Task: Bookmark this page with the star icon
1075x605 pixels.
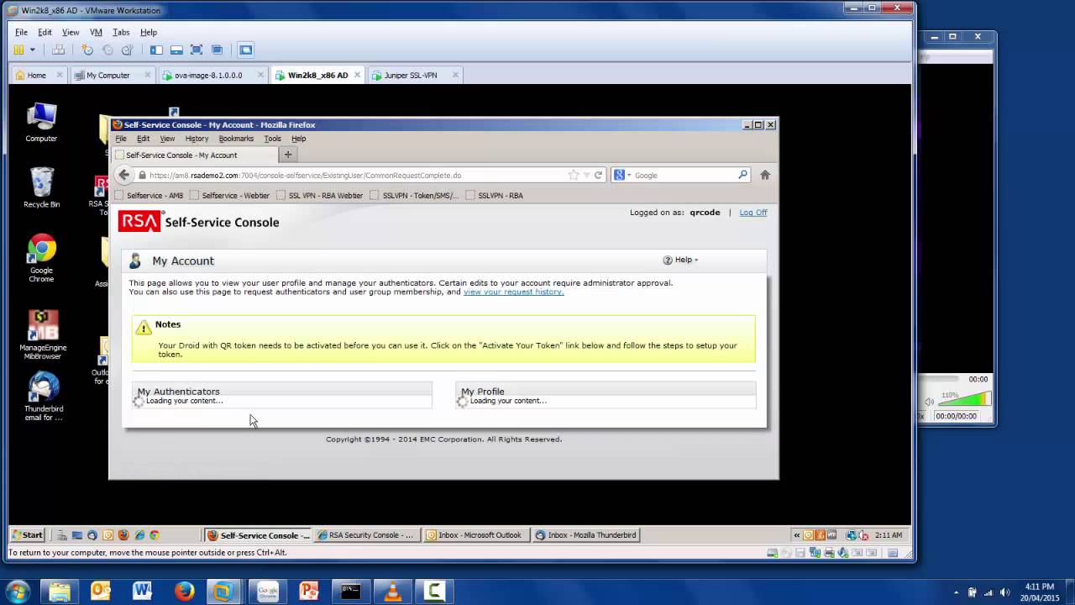Action: (574, 175)
